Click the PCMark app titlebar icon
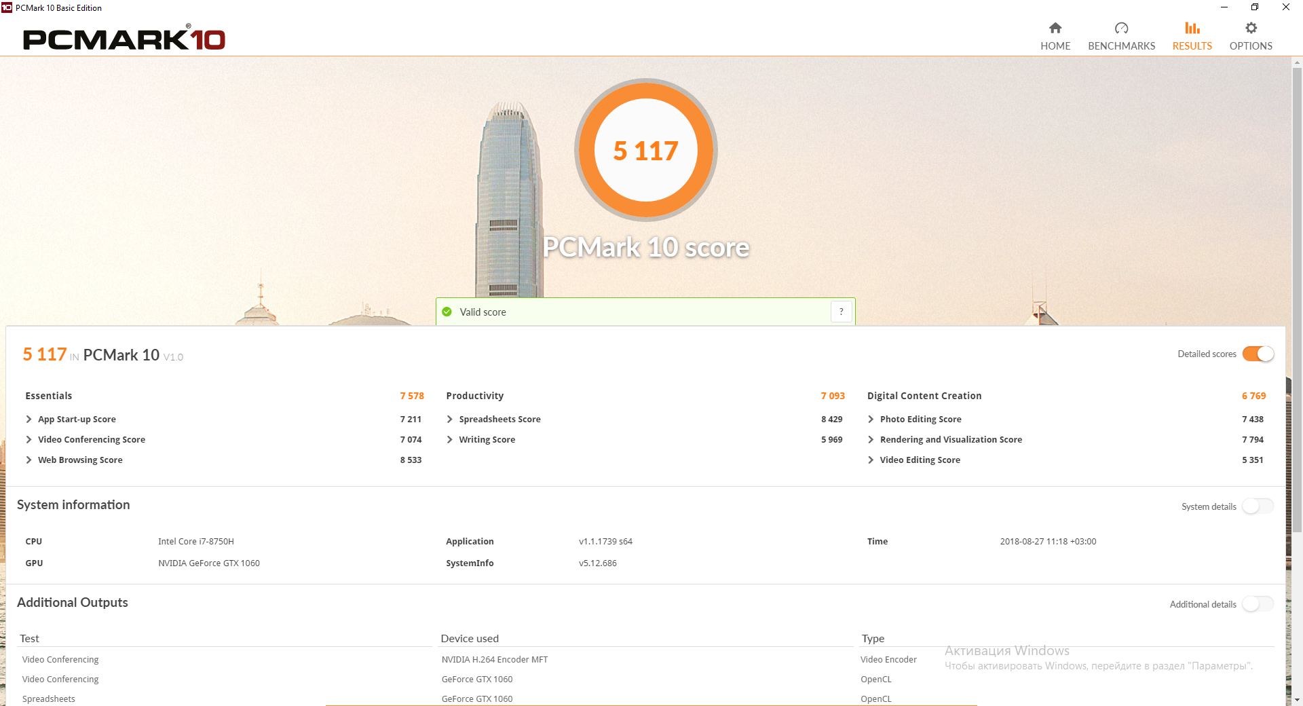This screenshot has height=706, width=1303. [7, 7]
